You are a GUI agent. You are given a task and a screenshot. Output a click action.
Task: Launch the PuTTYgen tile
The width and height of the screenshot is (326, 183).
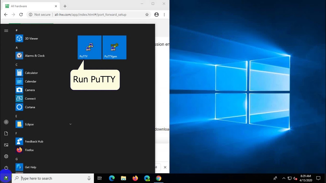114,48
